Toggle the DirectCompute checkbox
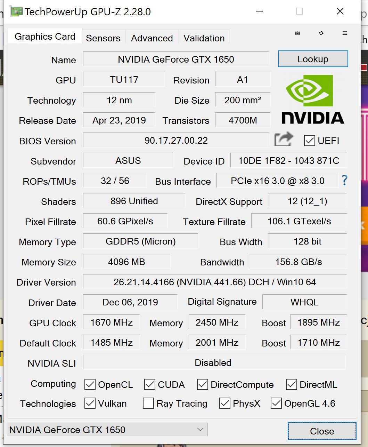The width and height of the screenshot is (368, 447). [x=203, y=384]
